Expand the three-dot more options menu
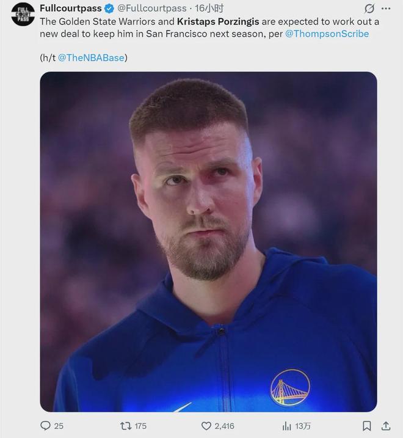Viewport: 403px width, 438px height. click(387, 9)
